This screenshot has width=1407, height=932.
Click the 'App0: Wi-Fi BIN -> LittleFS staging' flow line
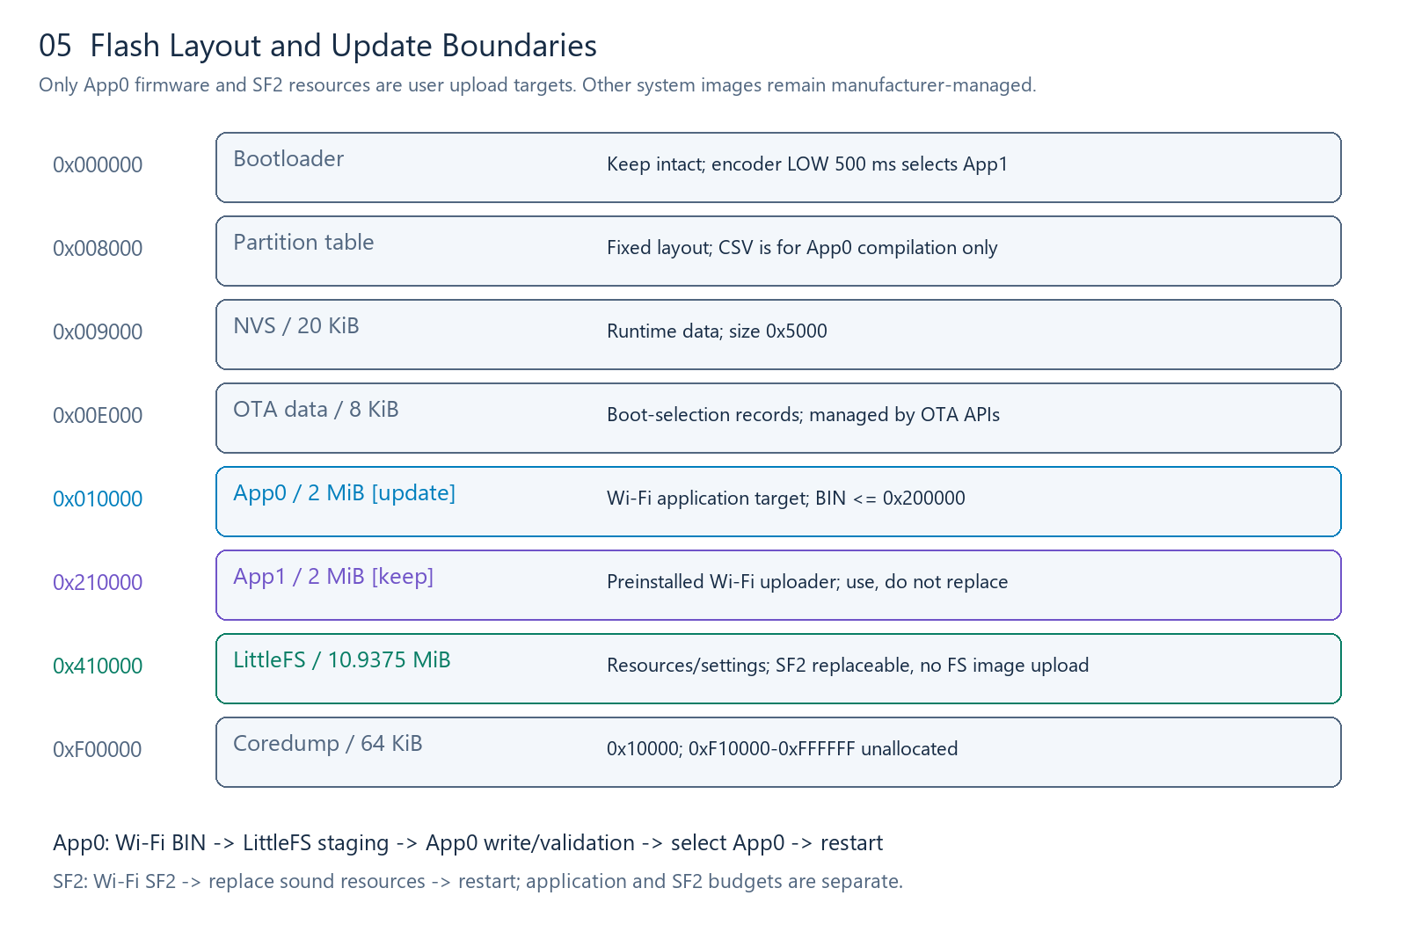point(468,843)
